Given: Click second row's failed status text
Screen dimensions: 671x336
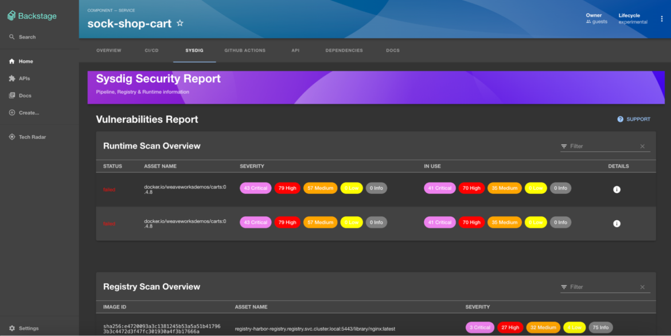Looking at the screenshot, I should point(109,224).
